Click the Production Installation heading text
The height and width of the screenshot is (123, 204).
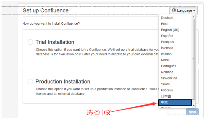pyautogui.click(x=63, y=82)
